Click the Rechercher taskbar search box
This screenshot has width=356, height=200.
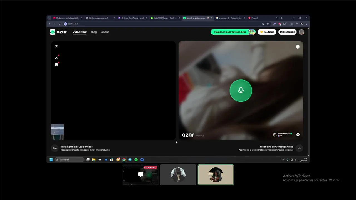[x=69, y=160]
